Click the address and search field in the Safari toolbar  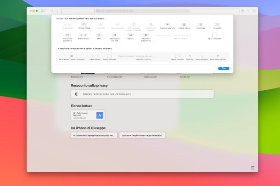tap(142, 11)
